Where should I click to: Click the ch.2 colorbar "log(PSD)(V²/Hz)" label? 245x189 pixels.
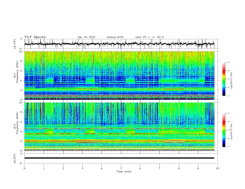click(232, 132)
